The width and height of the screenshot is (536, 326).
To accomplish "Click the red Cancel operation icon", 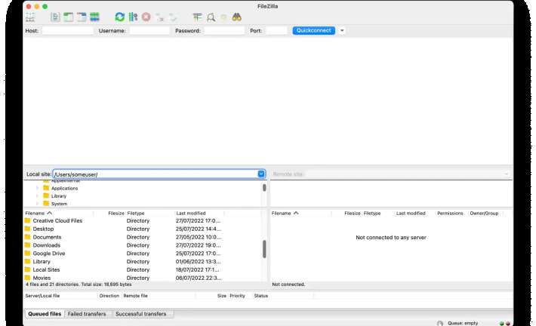I will (146, 17).
